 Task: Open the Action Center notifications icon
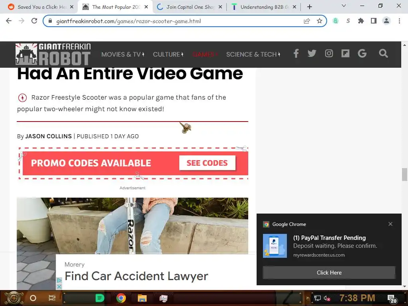pyautogui.click(x=392, y=299)
